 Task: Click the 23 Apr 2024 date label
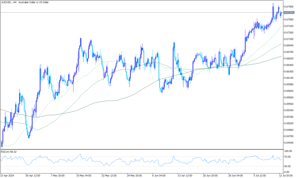tap(7, 175)
